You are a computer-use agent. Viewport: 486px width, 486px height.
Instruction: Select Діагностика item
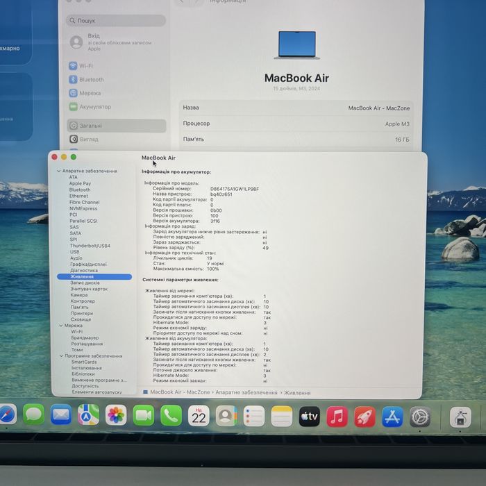point(84,270)
